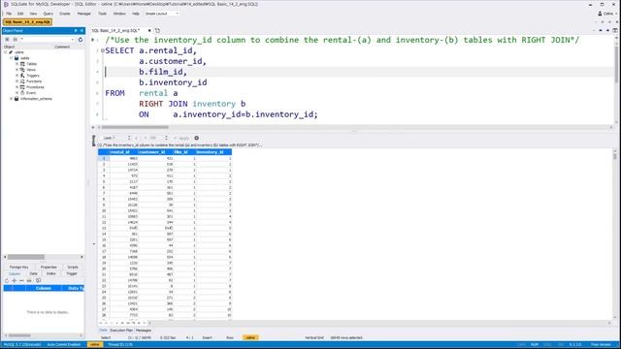Expand the information_schema node
621x349 pixels.
click(x=11, y=99)
